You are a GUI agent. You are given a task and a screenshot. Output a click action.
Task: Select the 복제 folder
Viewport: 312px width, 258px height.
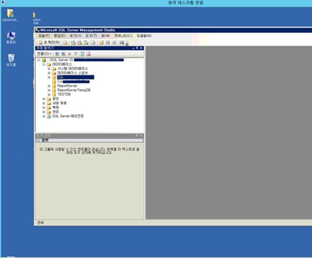(56, 107)
